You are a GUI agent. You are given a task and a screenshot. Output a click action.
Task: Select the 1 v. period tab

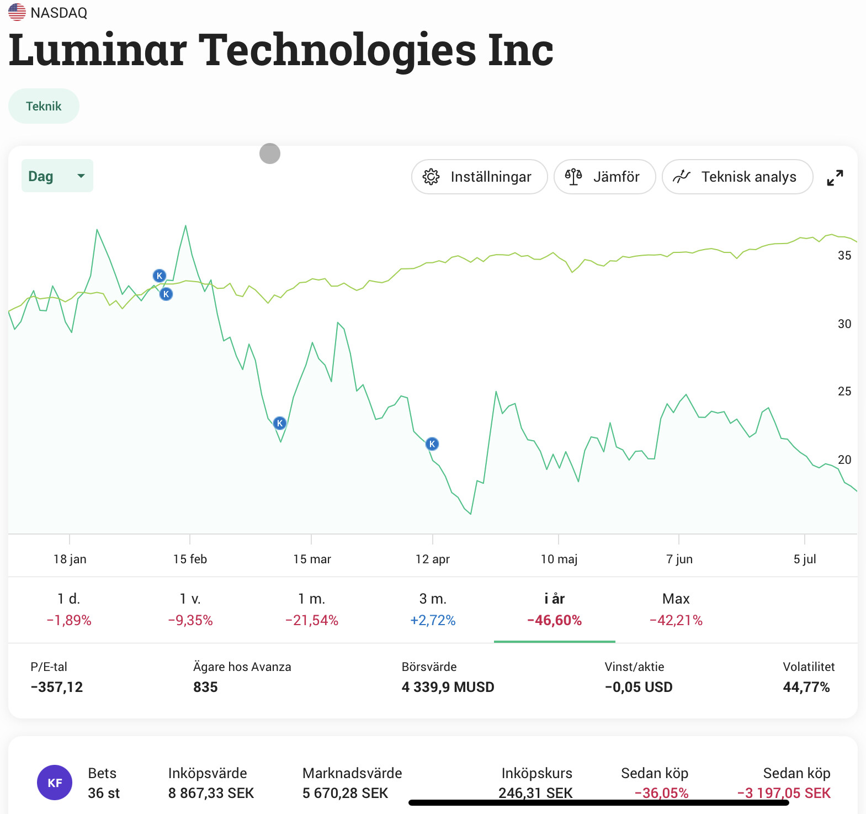point(190,609)
